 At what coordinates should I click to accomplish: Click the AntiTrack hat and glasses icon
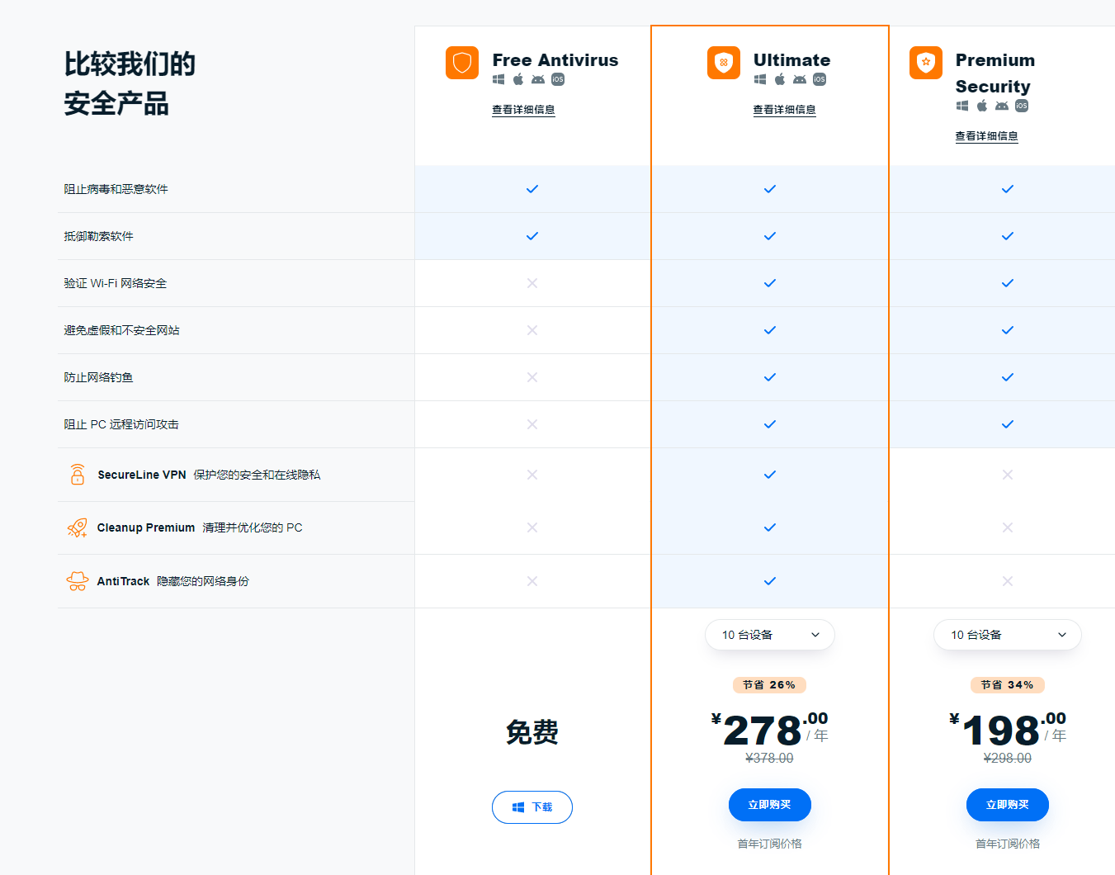78,581
